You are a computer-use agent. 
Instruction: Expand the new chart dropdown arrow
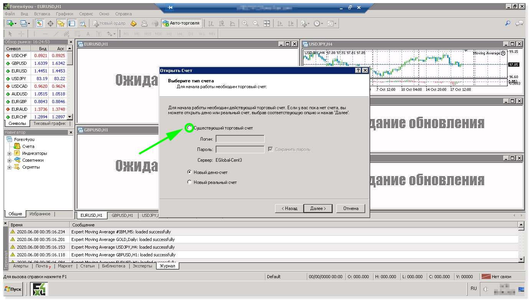[x=16, y=24]
